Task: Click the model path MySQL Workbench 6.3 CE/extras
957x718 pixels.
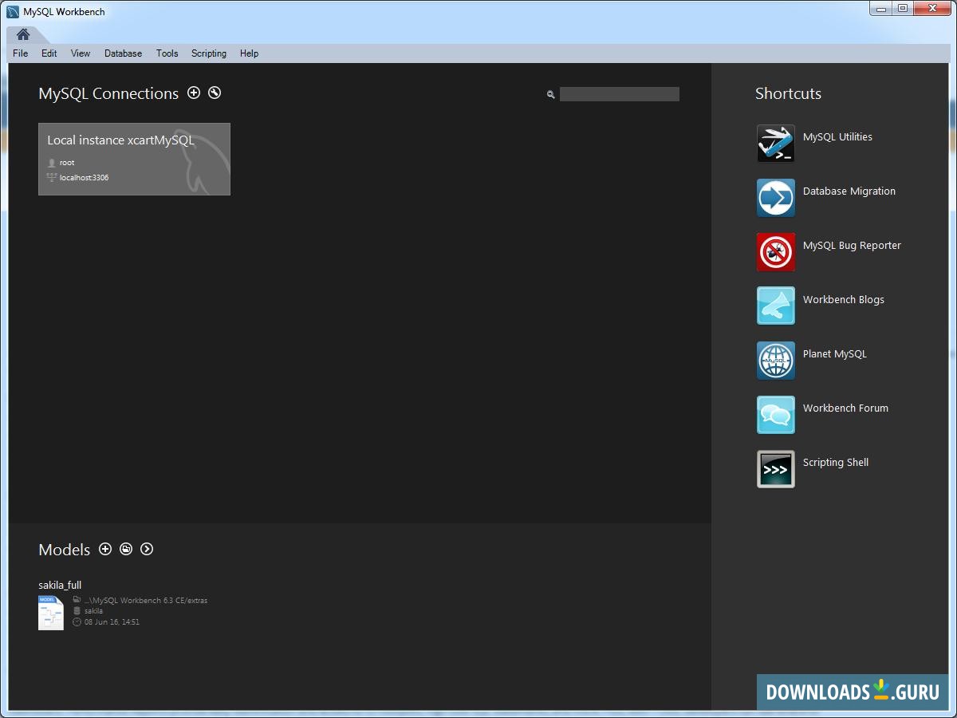Action: [x=146, y=601]
